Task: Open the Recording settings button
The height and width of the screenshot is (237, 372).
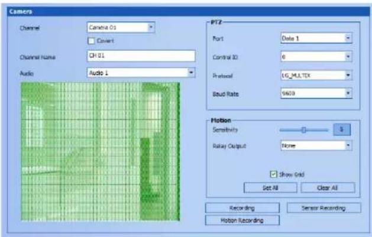Action: [242, 208]
